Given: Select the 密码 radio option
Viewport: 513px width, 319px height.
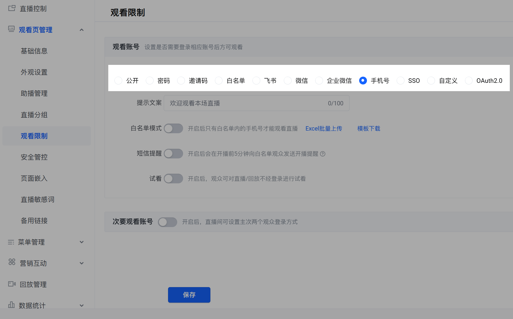Looking at the screenshot, I should pyautogui.click(x=150, y=81).
